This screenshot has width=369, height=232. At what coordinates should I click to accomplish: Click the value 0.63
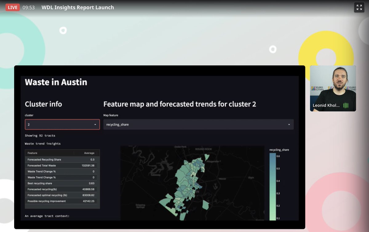click(x=91, y=183)
